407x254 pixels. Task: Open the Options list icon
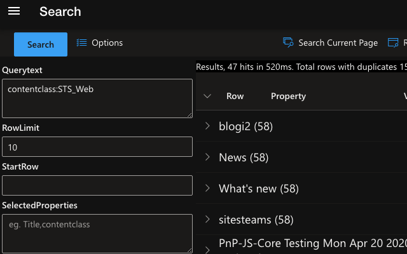[81, 43]
